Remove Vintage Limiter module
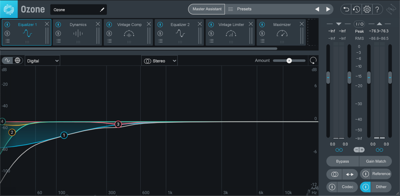 coord(251,24)
